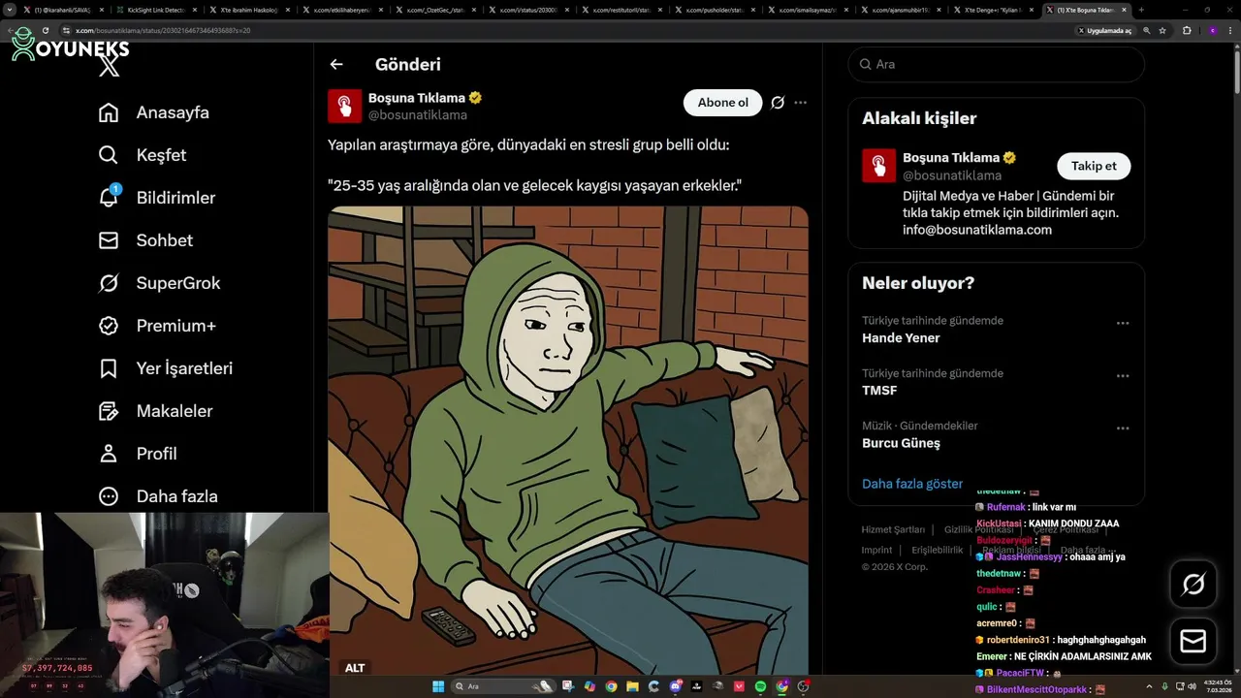Switch to X'te Denge+ tab
The height and width of the screenshot is (698, 1241).
[993, 10]
